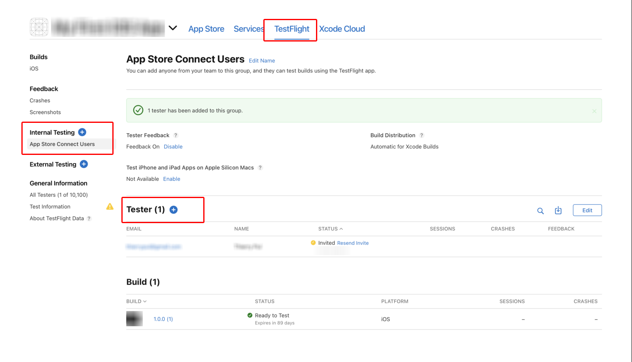
Task: Switch to Xcode Cloud tab
Action: coord(342,29)
